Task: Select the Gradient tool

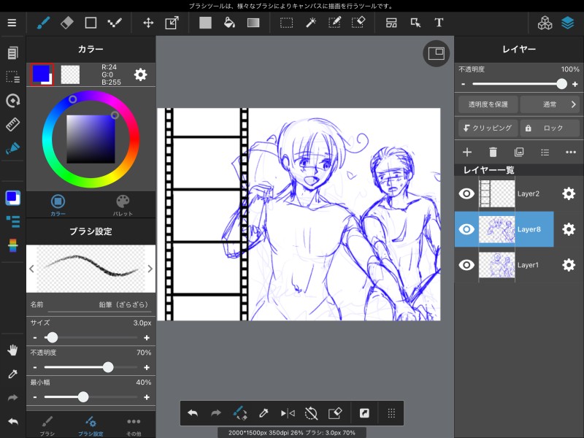Action: pyautogui.click(x=253, y=23)
